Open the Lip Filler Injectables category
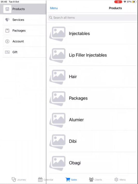This screenshot has height=184, width=138. click(x=93, y=55)
